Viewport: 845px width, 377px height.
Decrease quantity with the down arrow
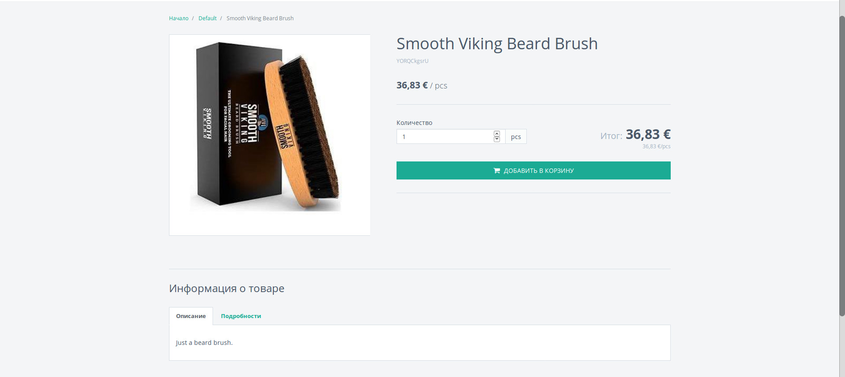point(497,139)
